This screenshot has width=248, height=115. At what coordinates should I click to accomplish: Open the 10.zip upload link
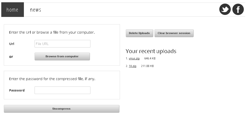click(x=133, y=66)
